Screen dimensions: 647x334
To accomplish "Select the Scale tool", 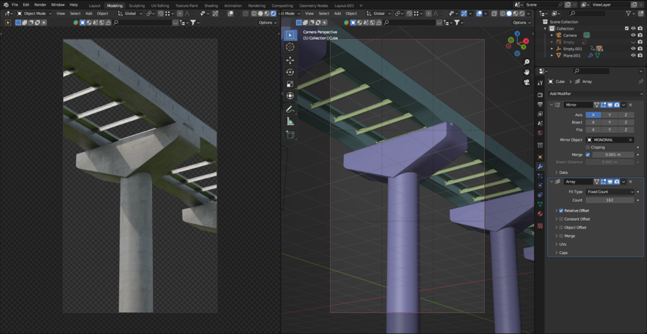I will click(x=290, y=84).
